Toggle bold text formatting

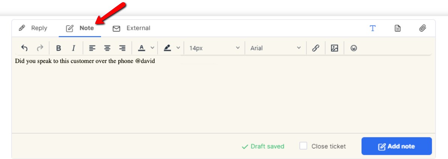point(58,48)
